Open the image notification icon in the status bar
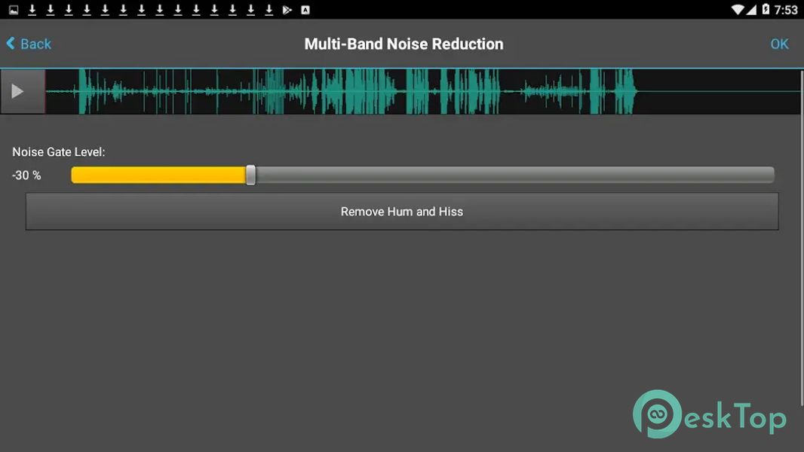Image resolution: width=804 pixels, height=452 pixels. [x=14, y=10]
